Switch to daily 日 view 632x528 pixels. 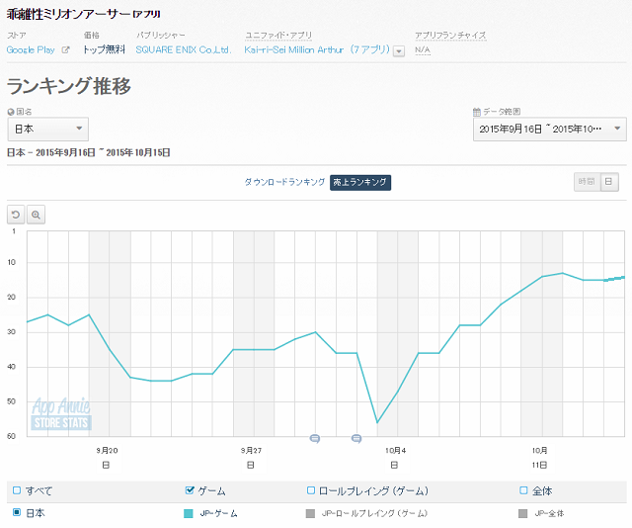pyautogui.click(x=609, y=182)
